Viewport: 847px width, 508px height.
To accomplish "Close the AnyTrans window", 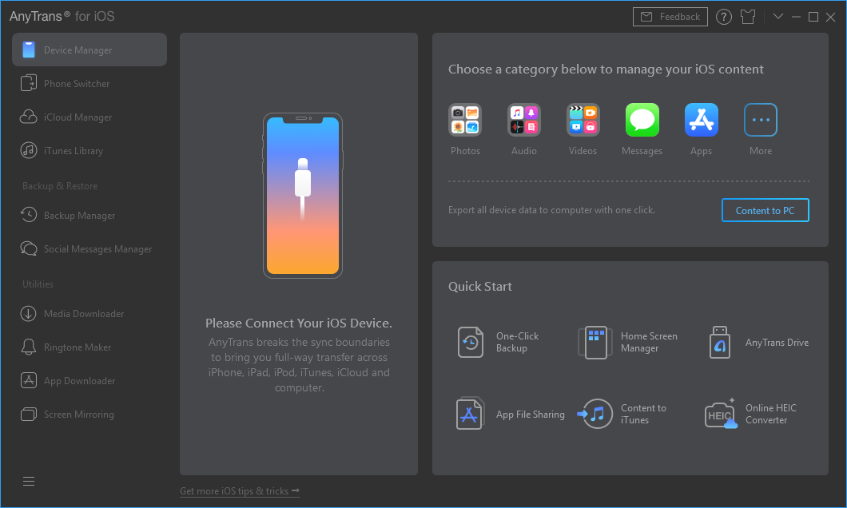I will [x=831, y=18].
